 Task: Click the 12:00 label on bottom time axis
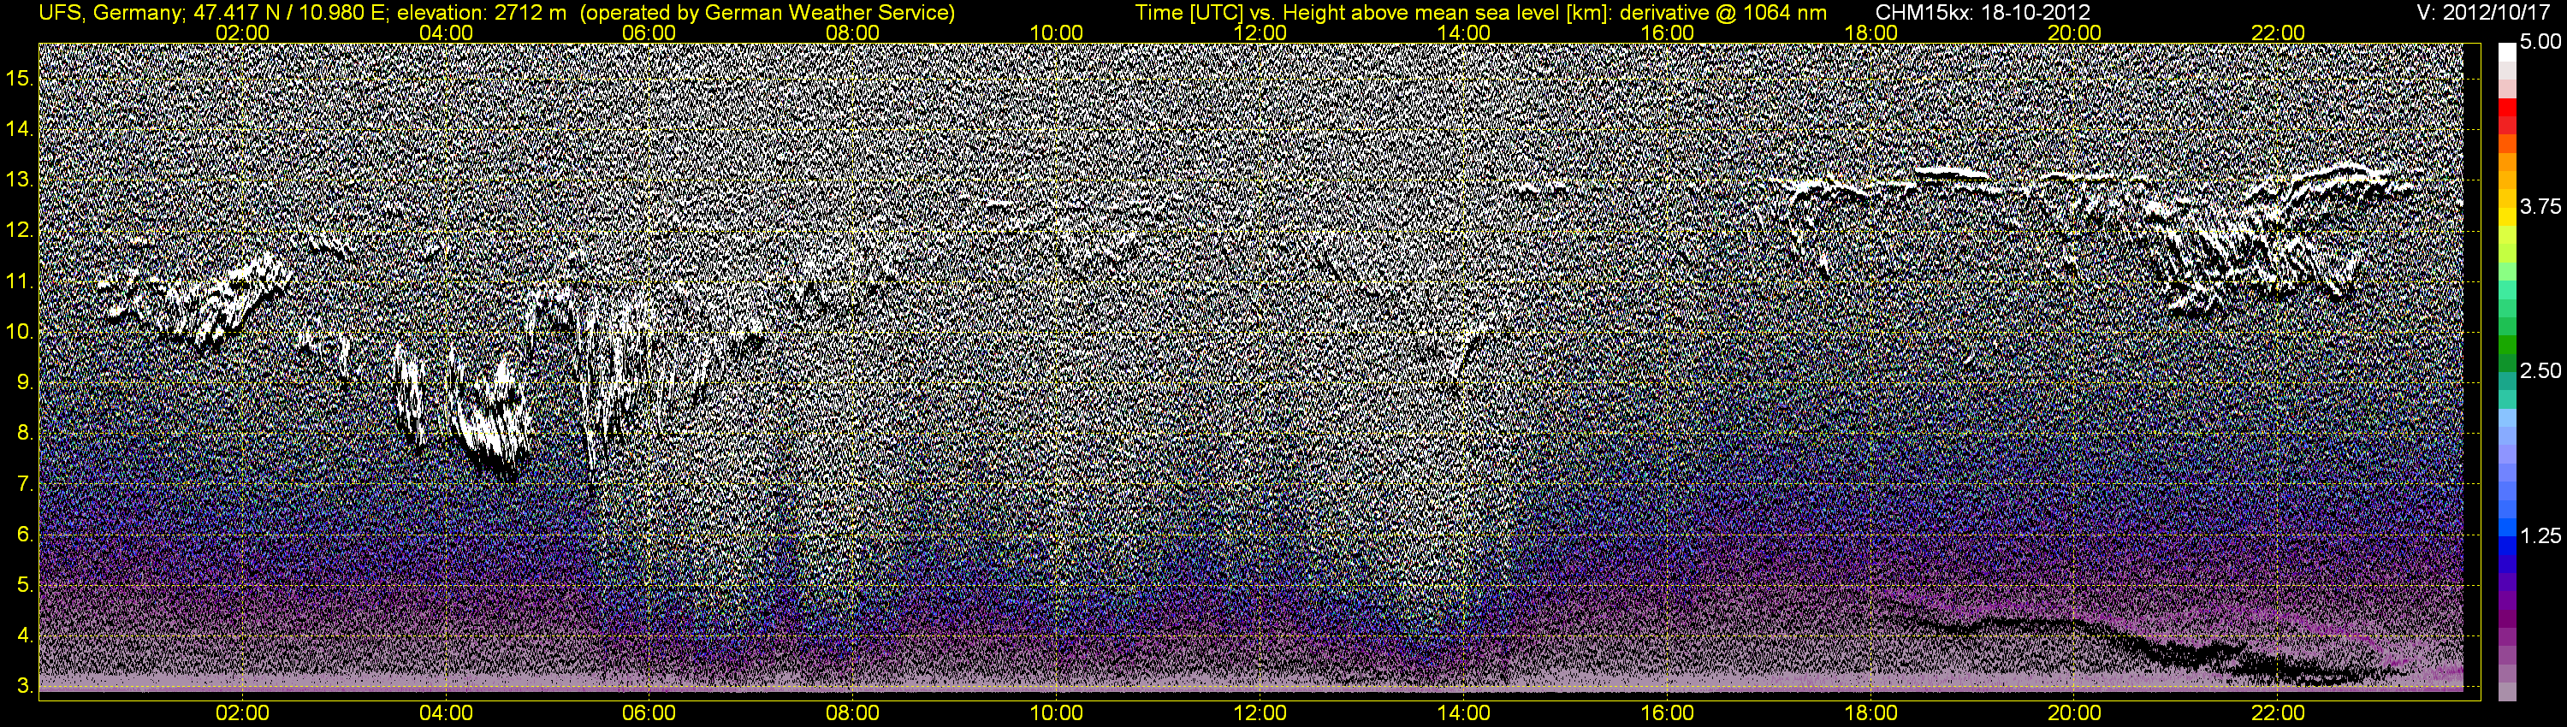pos(1260,713)
